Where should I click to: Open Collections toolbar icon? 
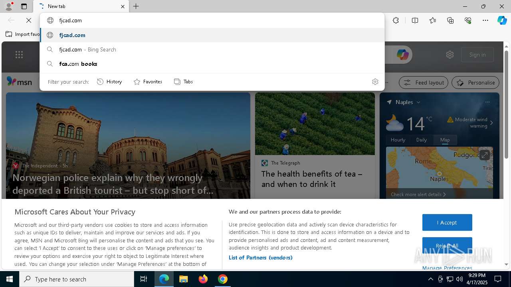(x=450, y=20)
